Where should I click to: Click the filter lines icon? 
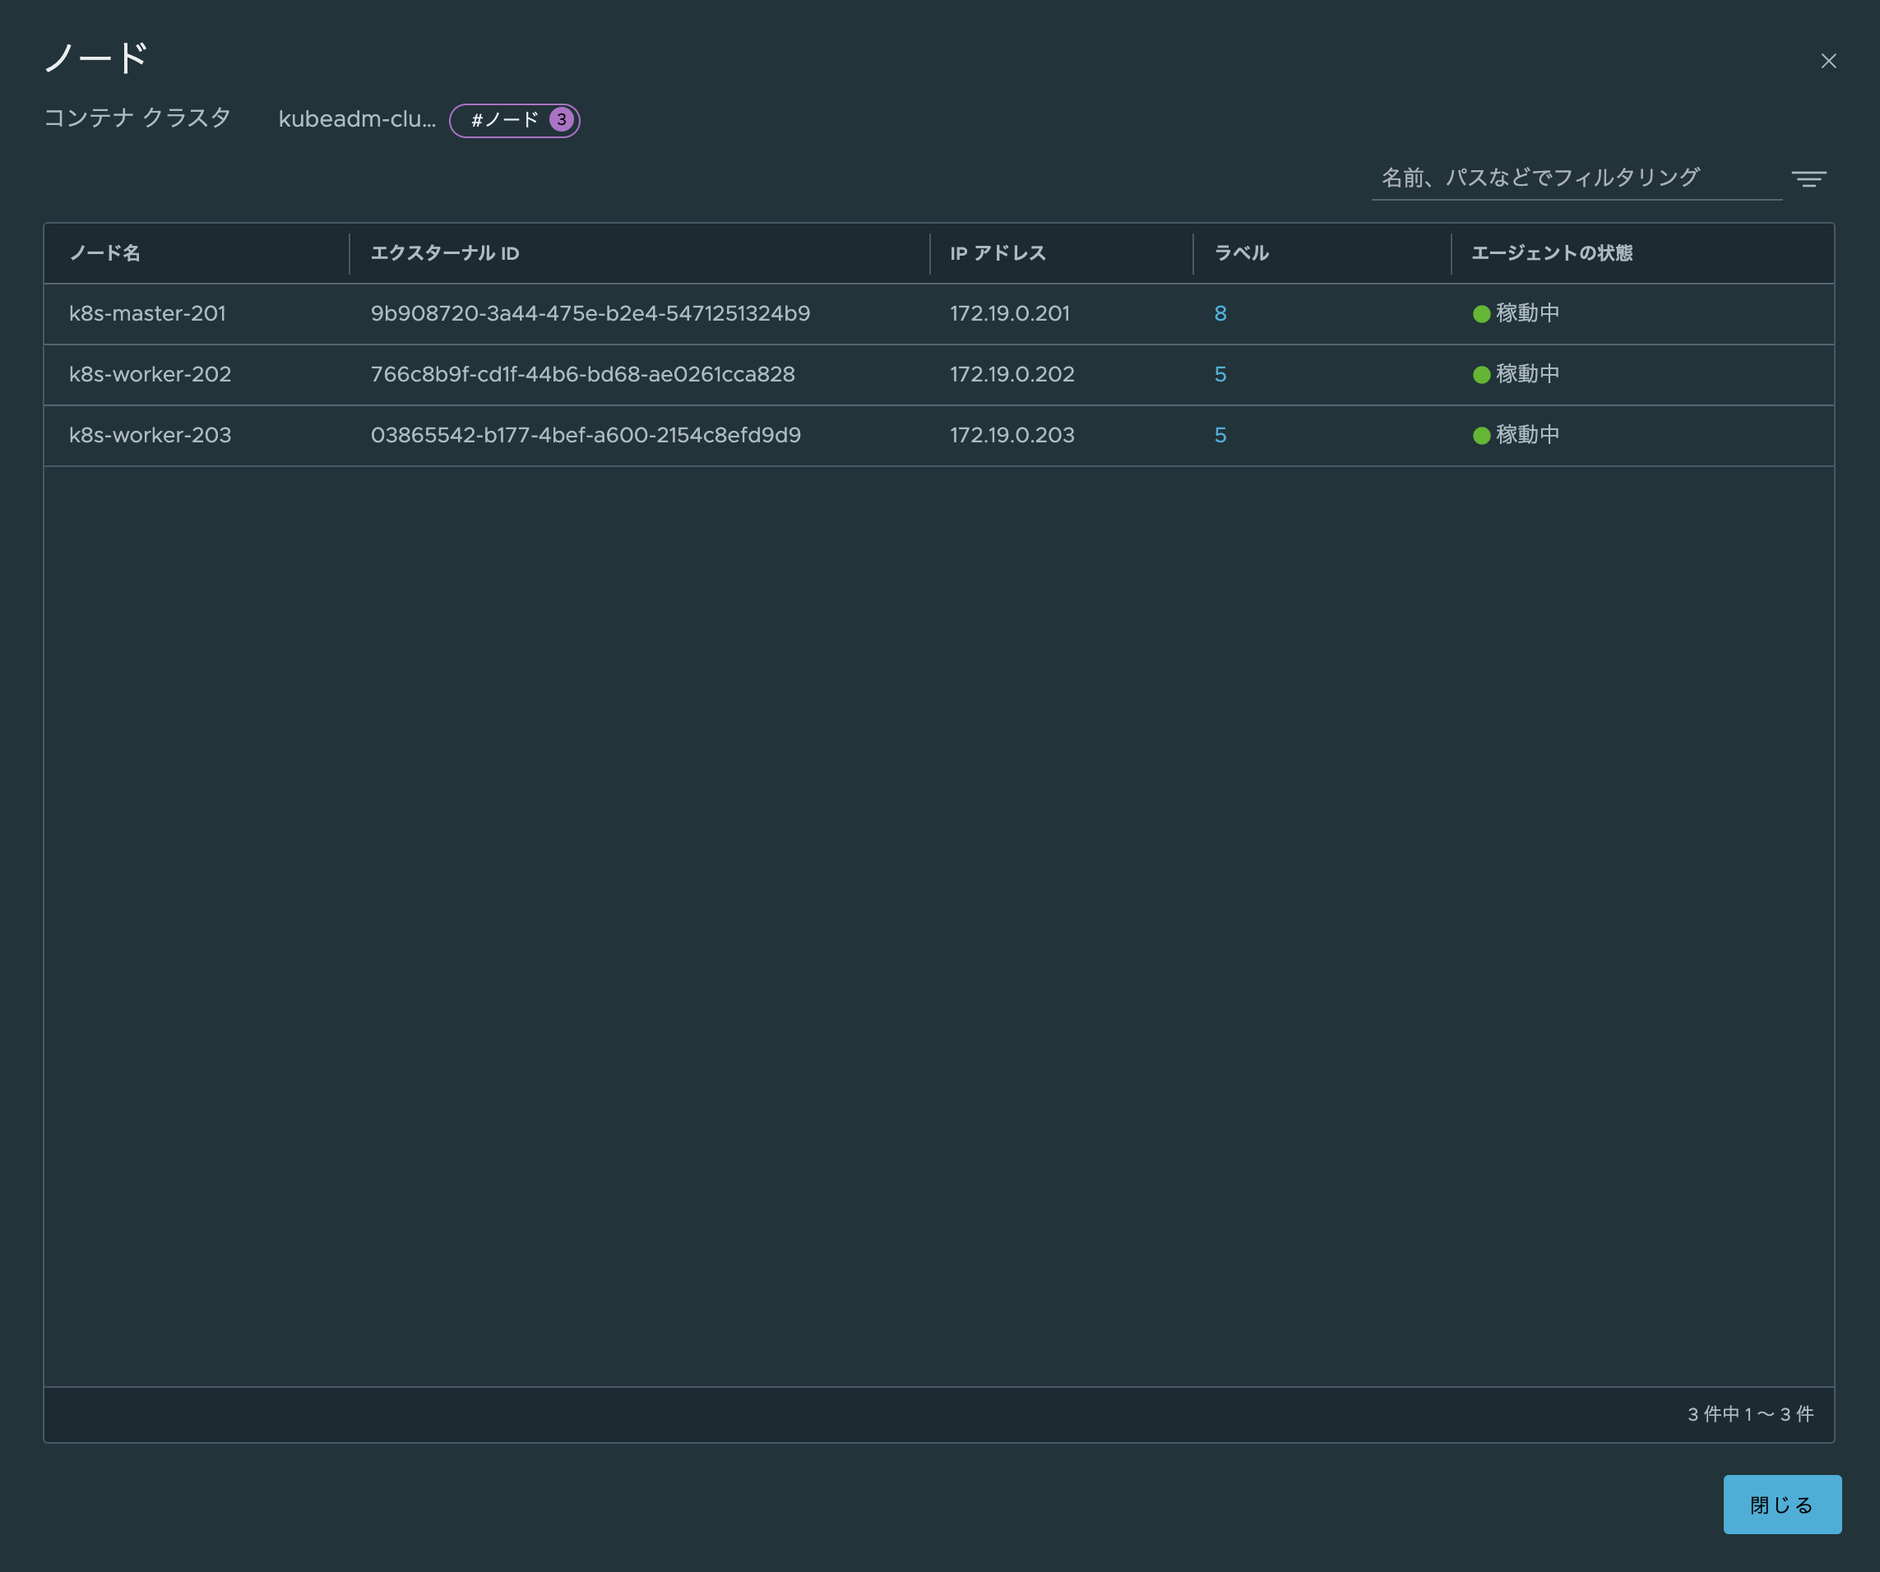point(1808,179)
